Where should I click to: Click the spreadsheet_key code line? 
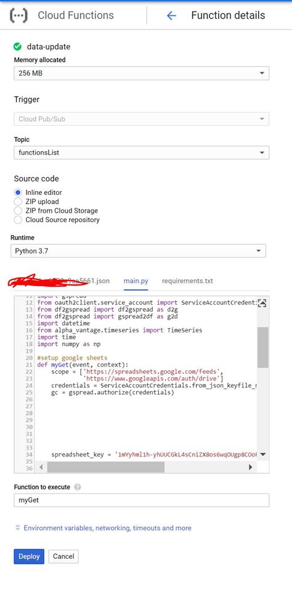[154, 455]
